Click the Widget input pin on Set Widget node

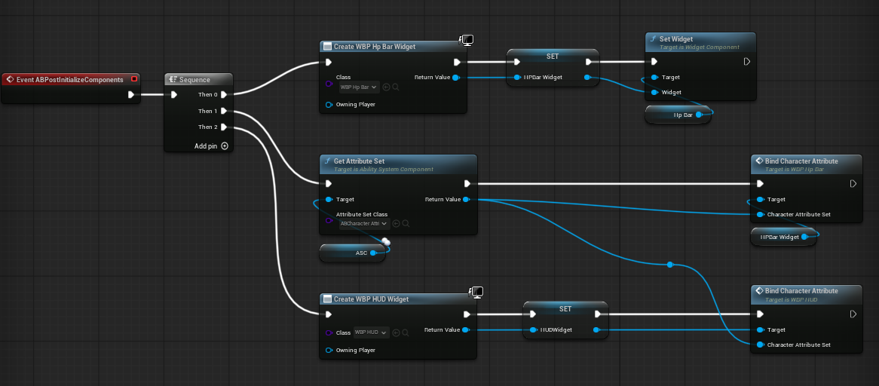(x=654, y=93)
